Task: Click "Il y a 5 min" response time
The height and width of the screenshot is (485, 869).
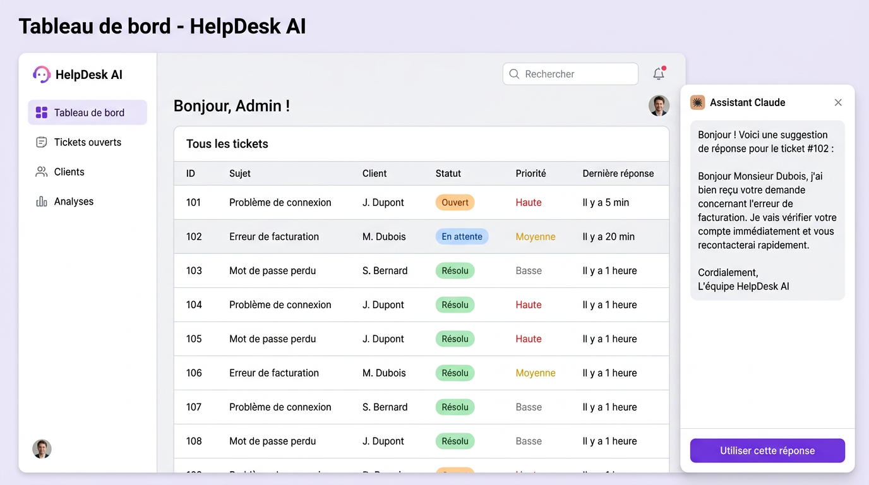Action: tap(606, 203)
